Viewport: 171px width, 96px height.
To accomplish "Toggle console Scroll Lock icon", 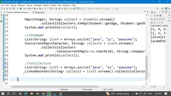I will point(154,19).
